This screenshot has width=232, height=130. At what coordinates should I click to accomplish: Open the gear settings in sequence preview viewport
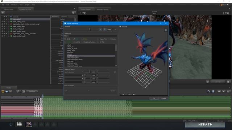point(166,30)
